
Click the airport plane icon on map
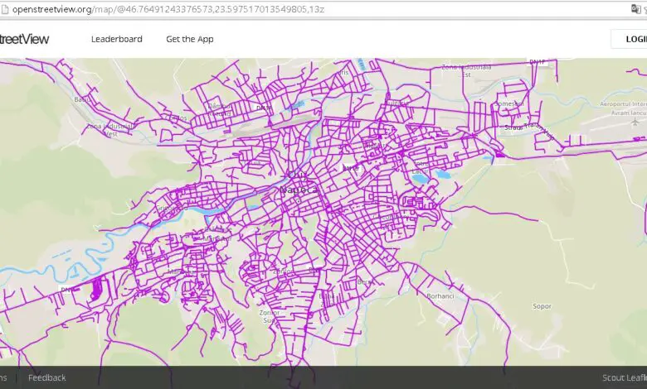(635, 122)
